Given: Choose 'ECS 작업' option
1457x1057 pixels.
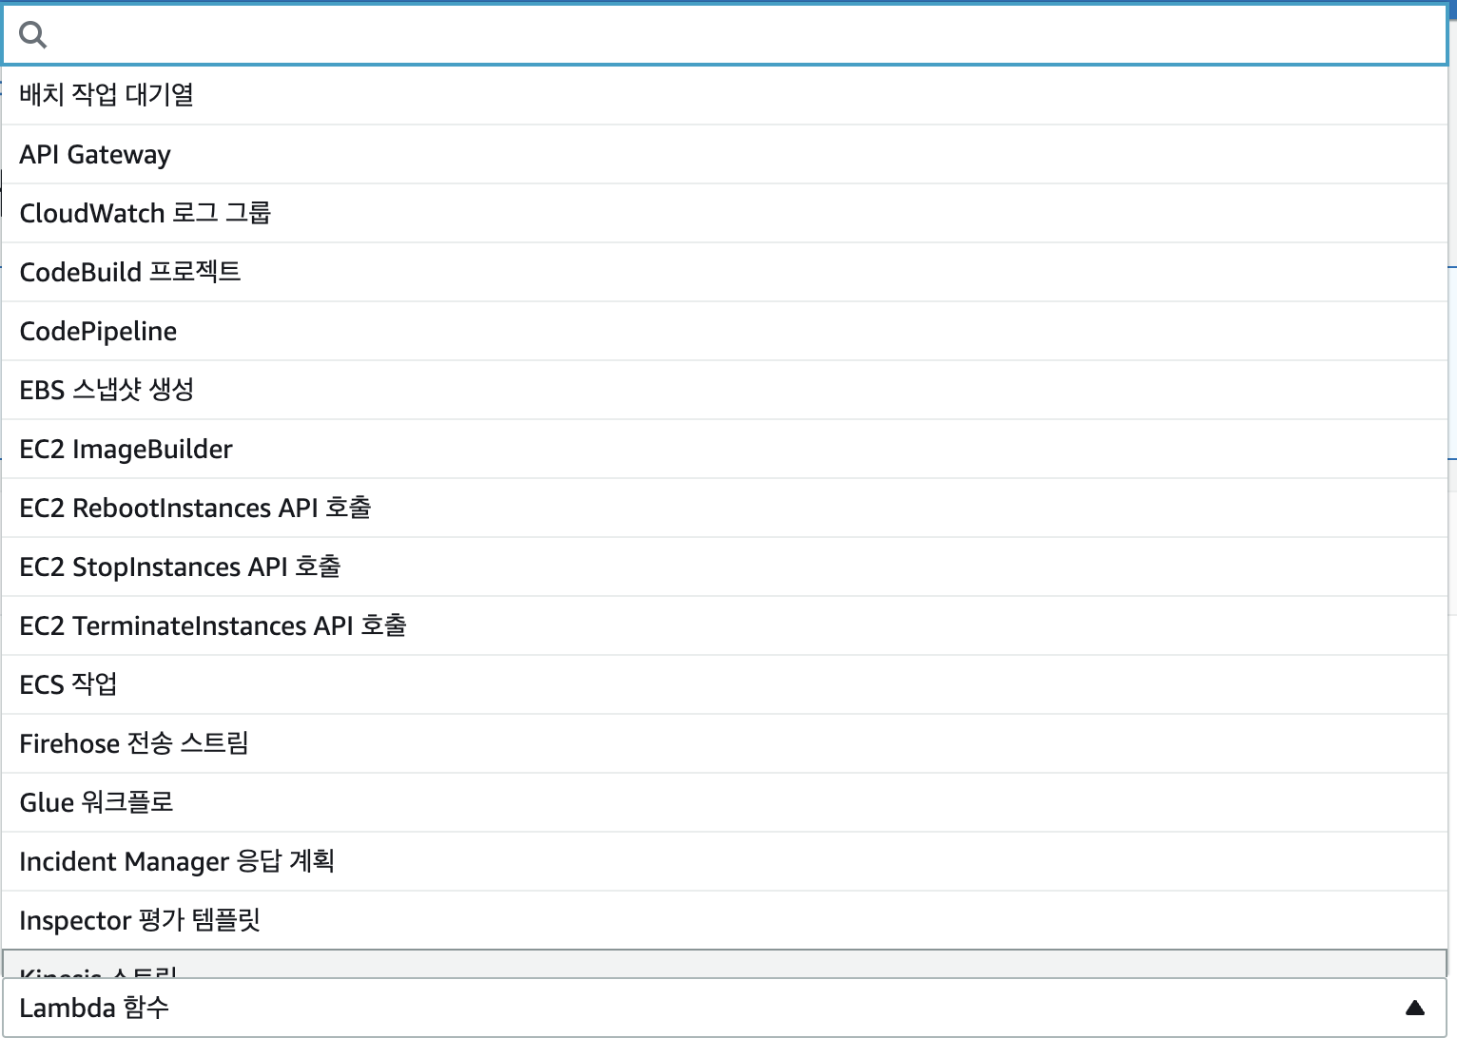Looking at the screenshot, I should [725, 684].
